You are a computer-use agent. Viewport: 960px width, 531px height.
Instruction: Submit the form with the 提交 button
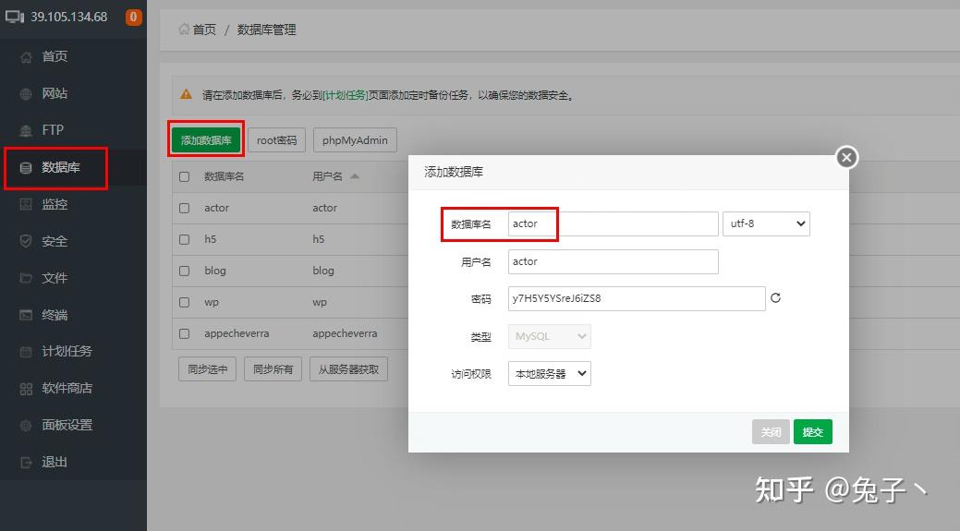coord(812,432)
